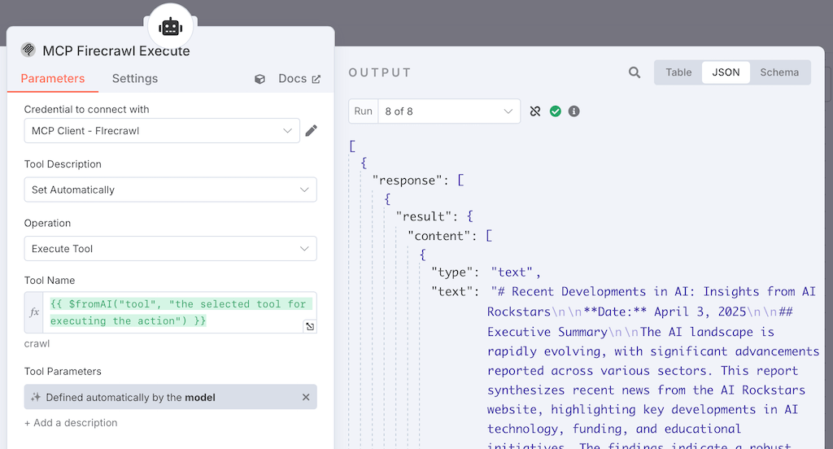Image resolution: width=833 pixels, height=449 pixels.
Task: Click the cube package icon beside Docs
Action: pos(259,79)
